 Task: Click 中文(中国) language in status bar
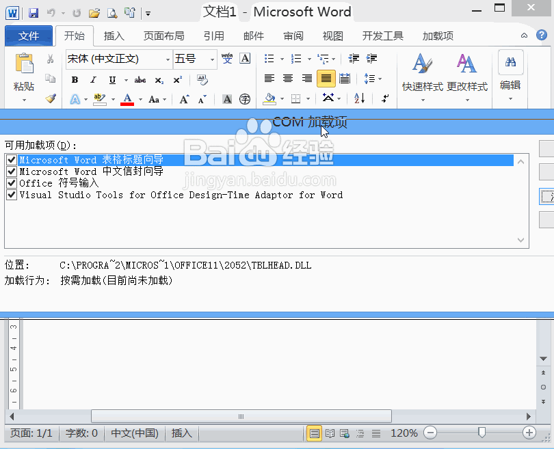135,433
